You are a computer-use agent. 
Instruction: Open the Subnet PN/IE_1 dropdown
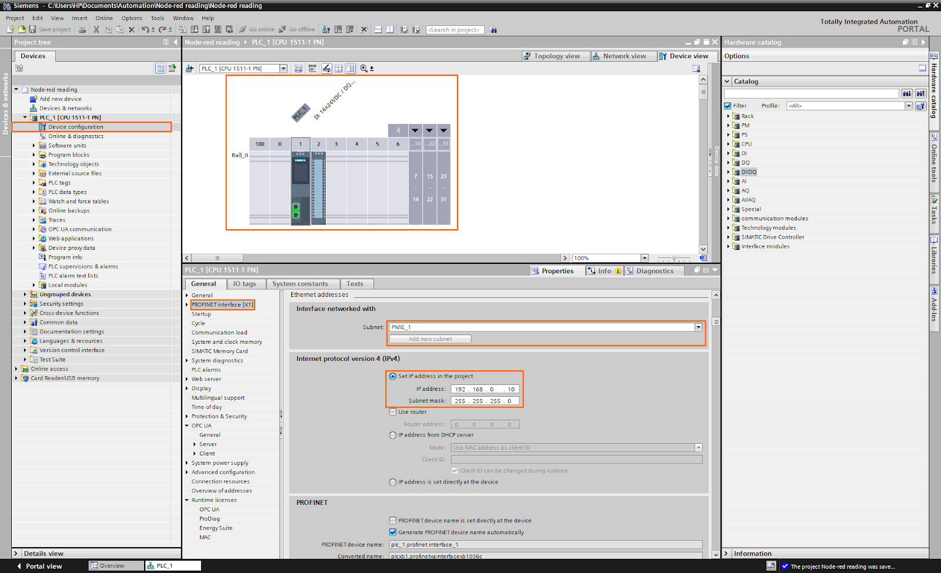(698, 327)
